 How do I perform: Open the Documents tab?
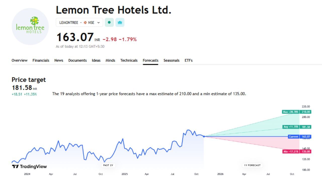coord(77,60)
